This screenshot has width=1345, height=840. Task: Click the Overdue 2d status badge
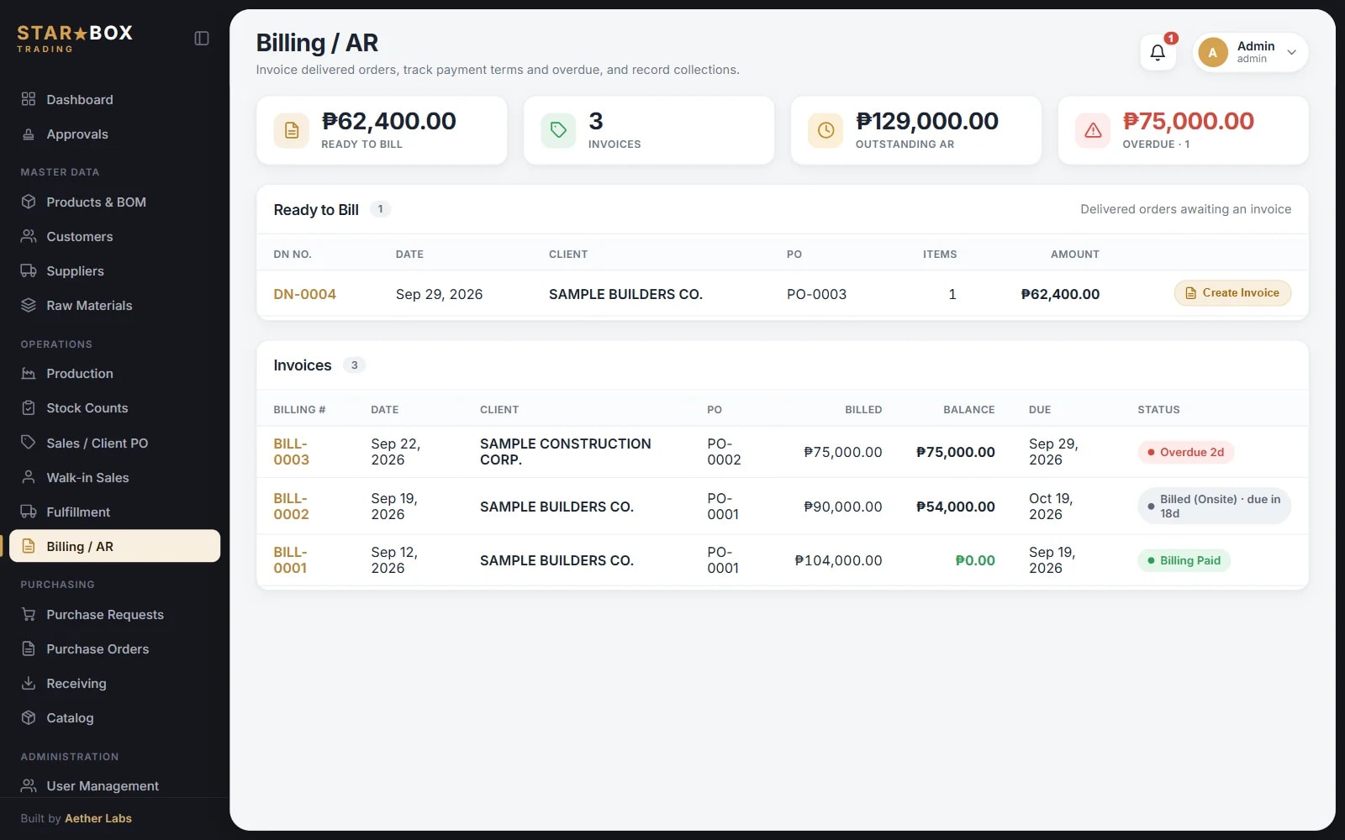[x=1186, y=452]
